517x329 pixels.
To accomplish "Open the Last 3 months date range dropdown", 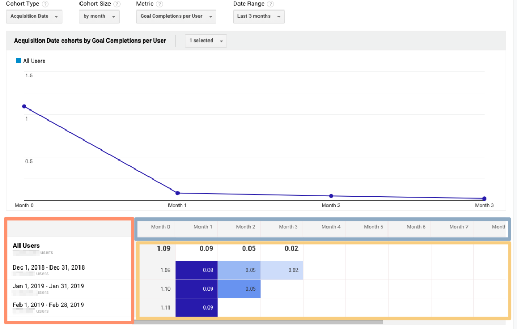I will (x=258, y=16).
